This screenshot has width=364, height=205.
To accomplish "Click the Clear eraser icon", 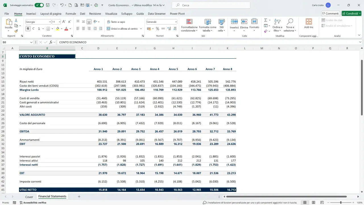I will pos(266,31).
